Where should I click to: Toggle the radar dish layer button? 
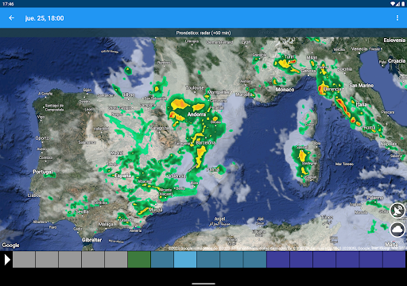[x=397, y=211]
